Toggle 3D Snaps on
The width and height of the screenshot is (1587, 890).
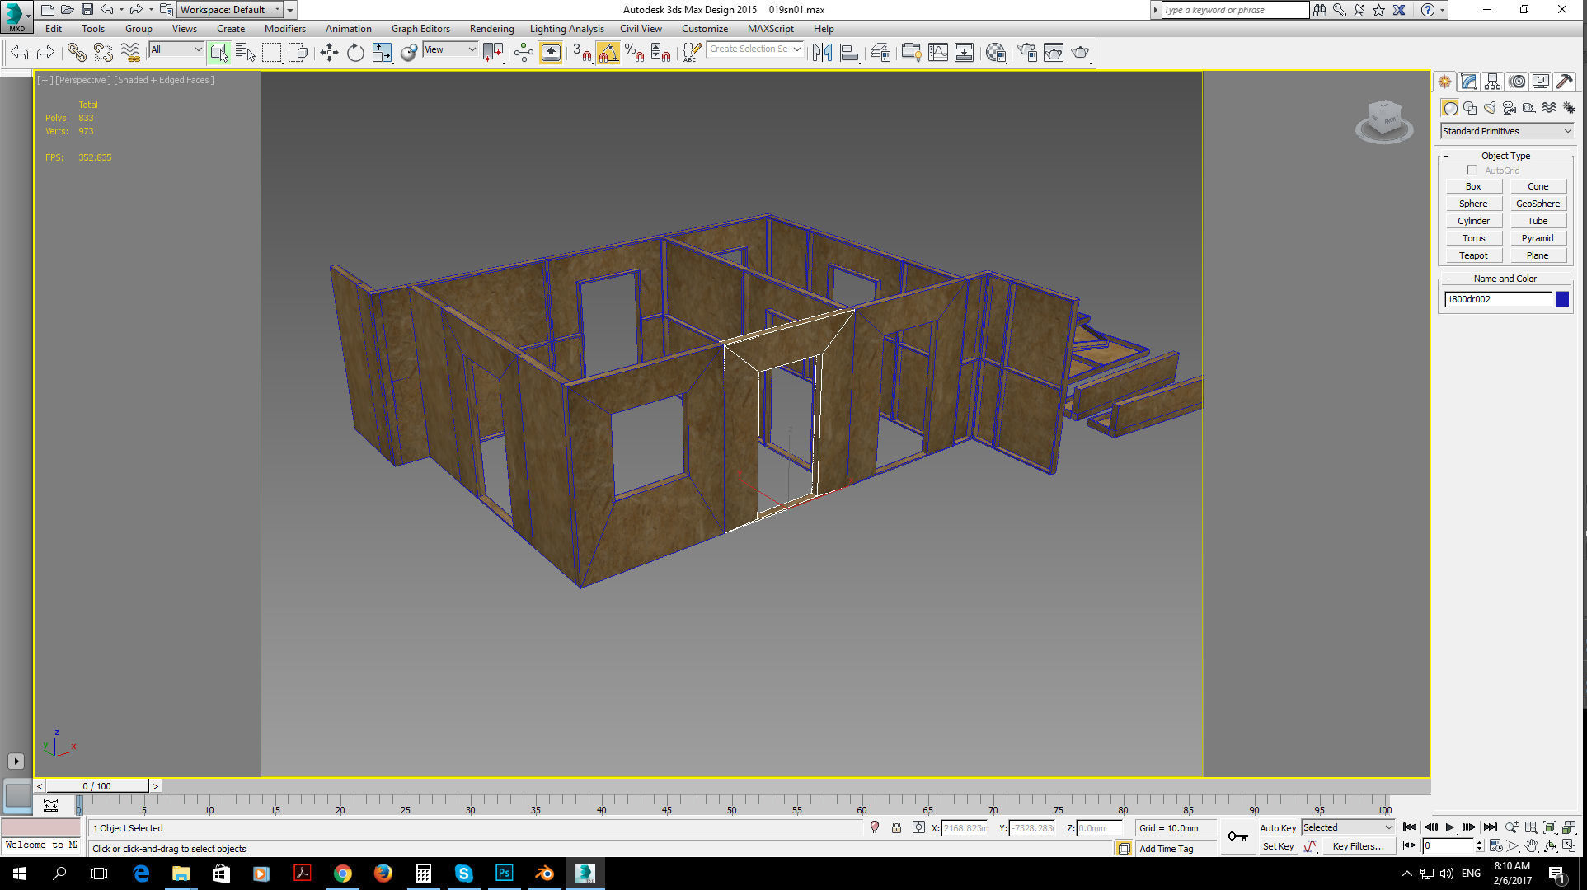tap(581, 53)
